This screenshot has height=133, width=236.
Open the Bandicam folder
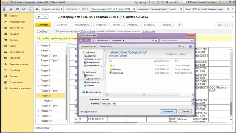point(117,69)
